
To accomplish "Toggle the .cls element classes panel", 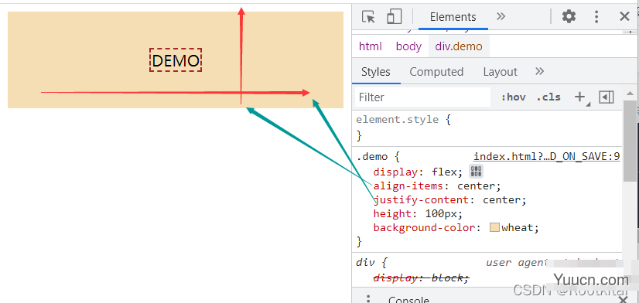I will tap(548, 97).
